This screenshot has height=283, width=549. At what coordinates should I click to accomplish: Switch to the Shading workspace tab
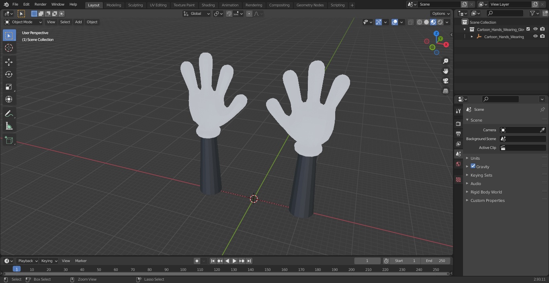[208, 5]
